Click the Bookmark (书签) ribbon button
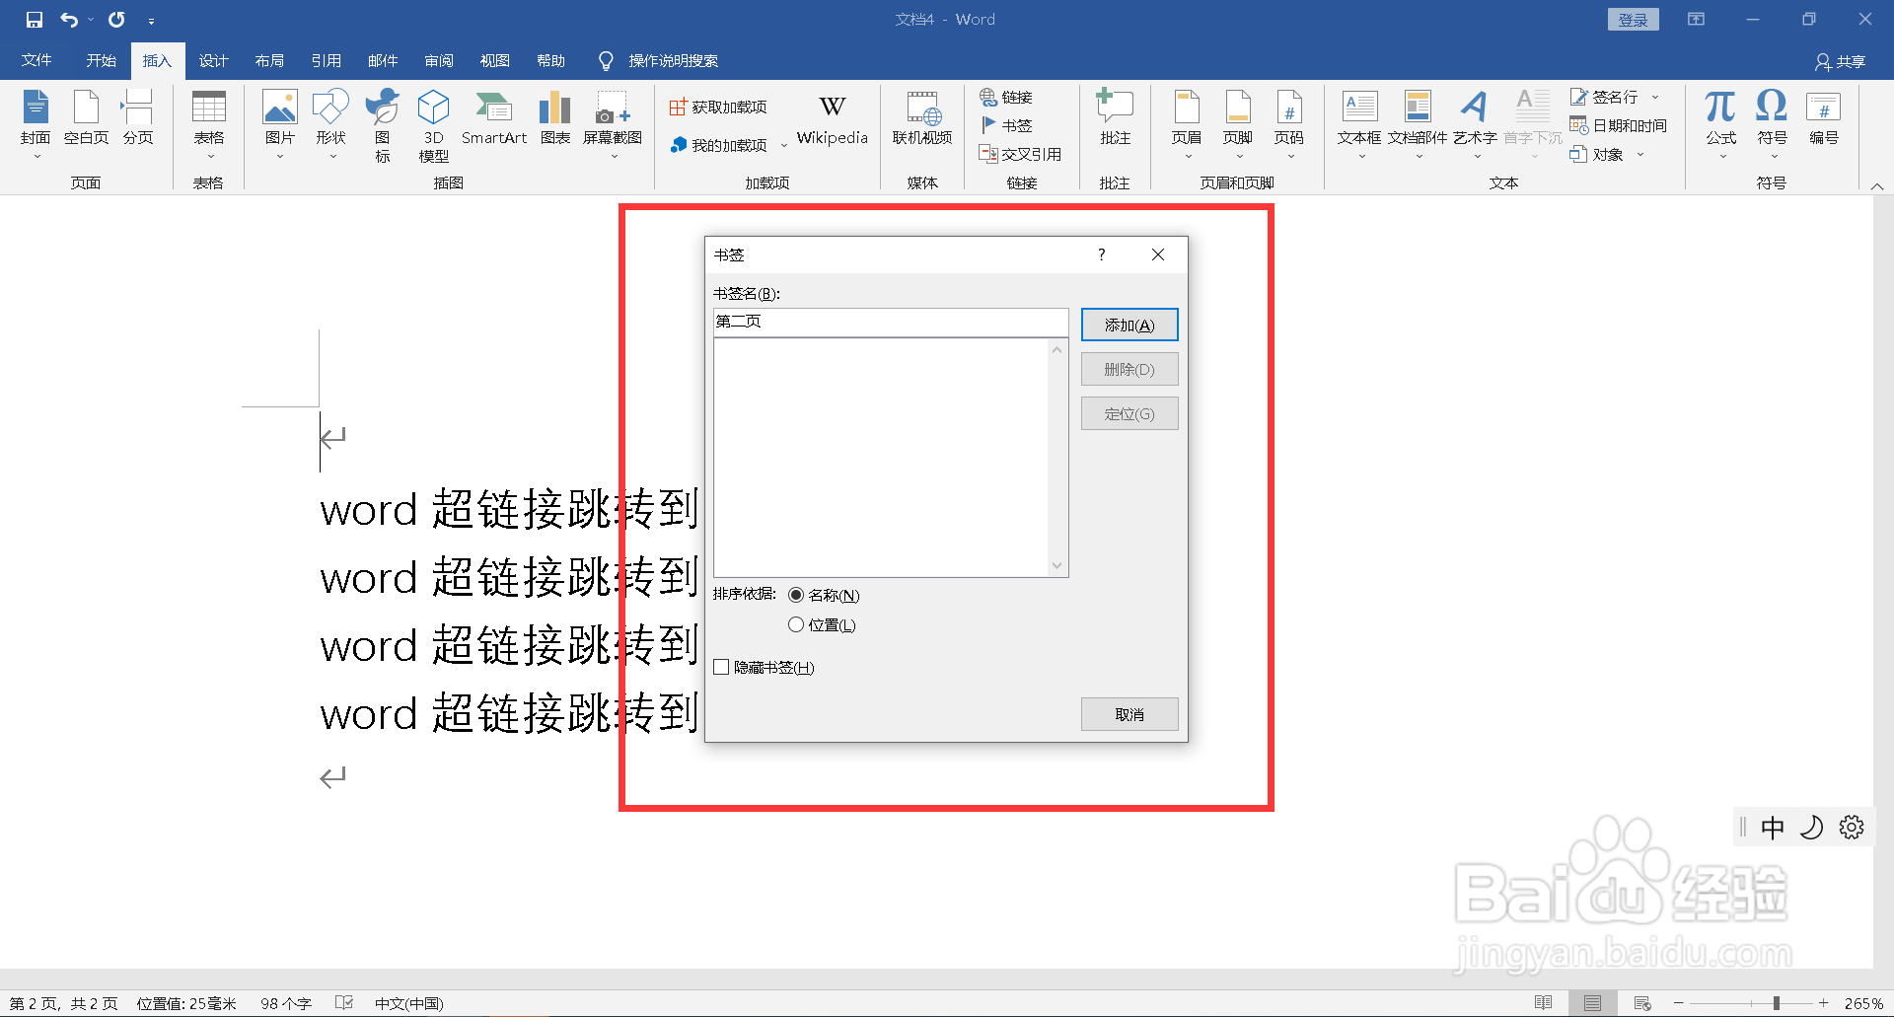 tap(1006, 125)
